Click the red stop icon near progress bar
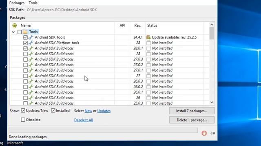Image resolution: width=261 pixels, height=146 pixels. pyautogui.click(x=204, y=133)
